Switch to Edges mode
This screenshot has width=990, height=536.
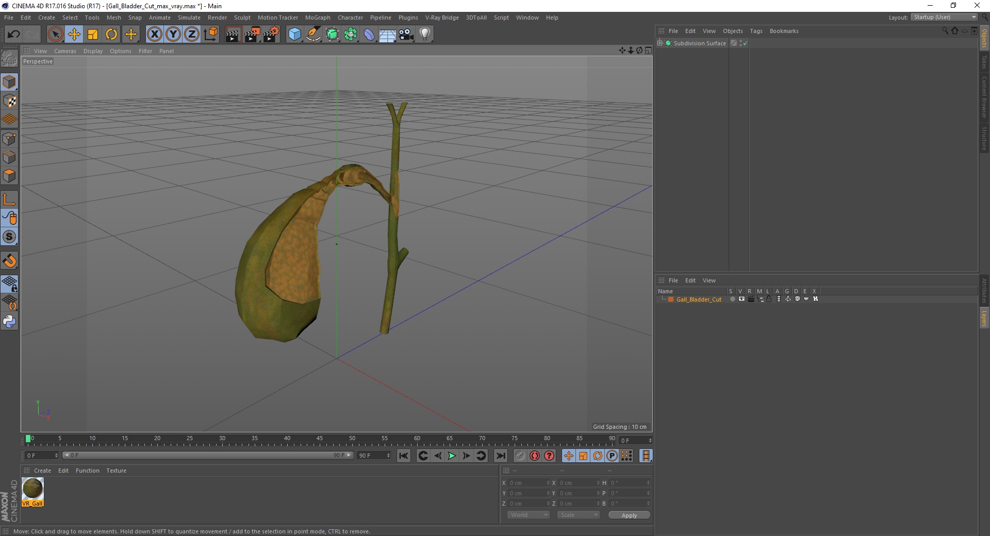9,157
